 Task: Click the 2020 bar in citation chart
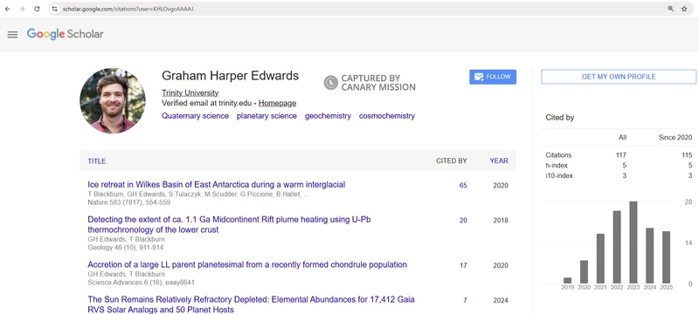click(584, 272)
